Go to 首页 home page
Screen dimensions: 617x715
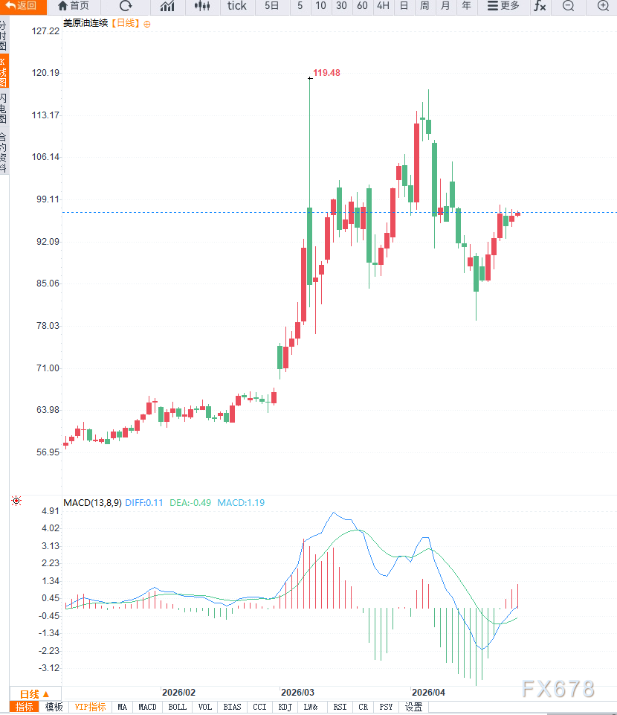73,6
